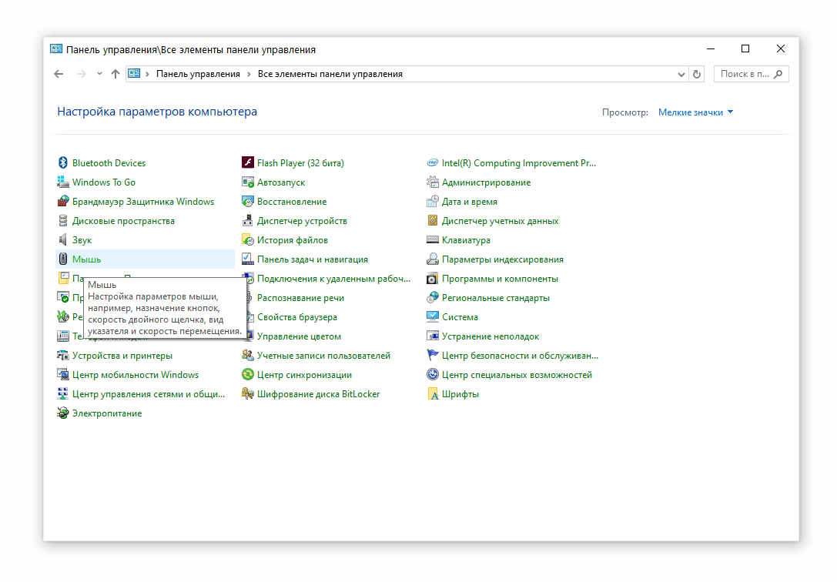Go back with the Back arrow

pyautogui.click(x=59, y=74)
